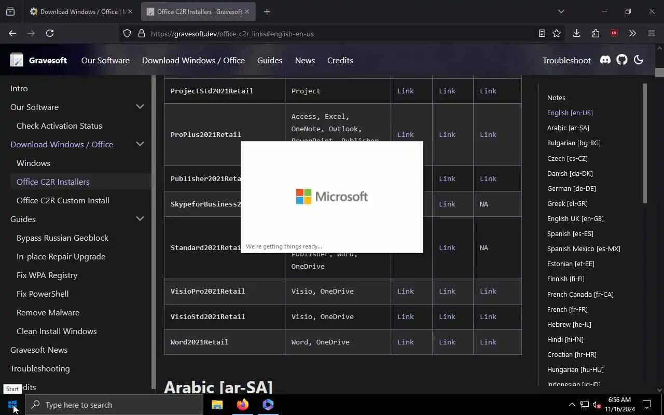Open In-place Repair Upgrade guide

coord(61,256)
